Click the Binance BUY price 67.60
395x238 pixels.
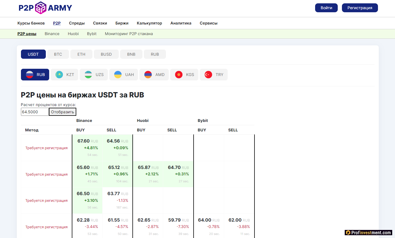tap(84, 141)
